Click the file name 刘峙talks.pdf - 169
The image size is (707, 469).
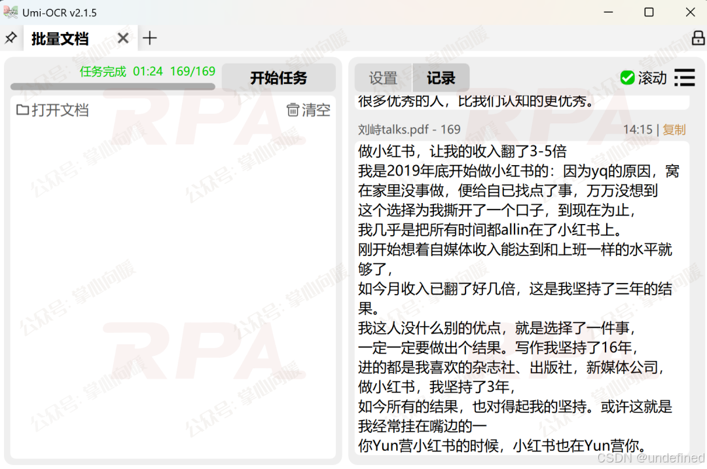coord(409,130)
